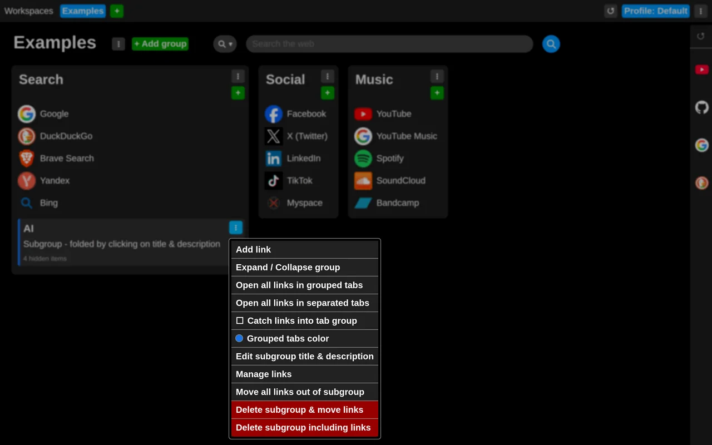Open the Music group three-dot menu
The width and height of the screenshot is (712, 445).
coord(437,76)
